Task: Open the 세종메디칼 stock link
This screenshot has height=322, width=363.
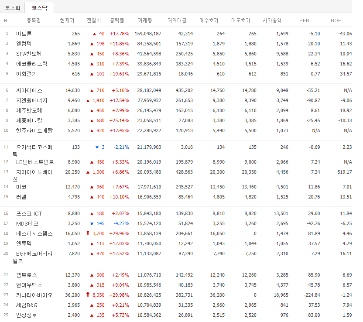Action: click(29, 120)
